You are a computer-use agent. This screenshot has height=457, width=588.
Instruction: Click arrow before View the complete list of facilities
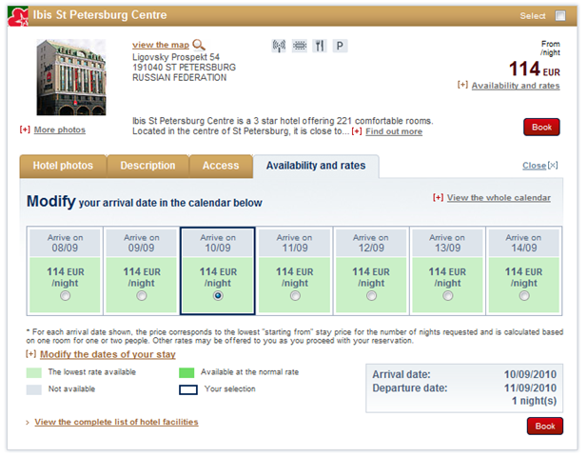click(28, 423)
